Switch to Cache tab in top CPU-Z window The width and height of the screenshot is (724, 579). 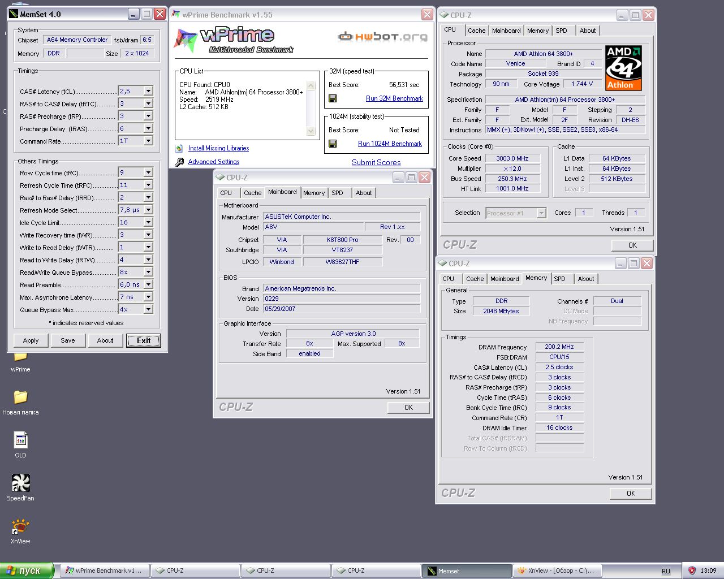[476, 31]
